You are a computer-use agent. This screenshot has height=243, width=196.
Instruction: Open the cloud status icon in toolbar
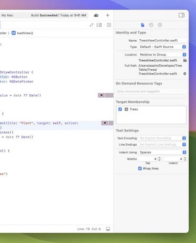pyautogui.click(x=96, y=15)
